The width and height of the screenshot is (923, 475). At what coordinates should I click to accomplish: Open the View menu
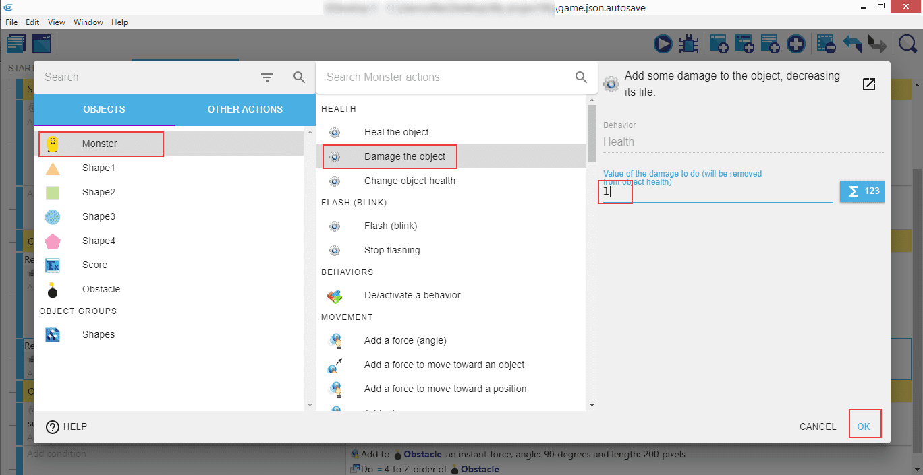[x=57, y=22]
